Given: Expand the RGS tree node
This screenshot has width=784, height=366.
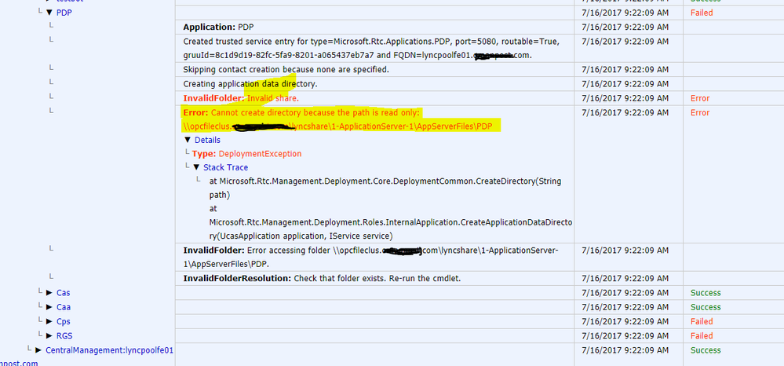Looking at the screenshot, I should [49, 335].
